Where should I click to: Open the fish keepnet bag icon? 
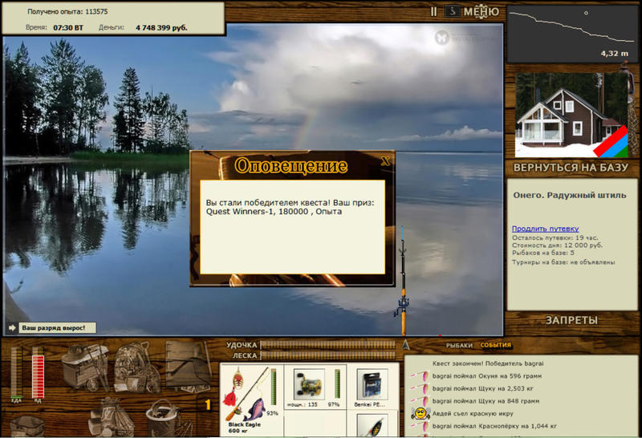point(27,426)
